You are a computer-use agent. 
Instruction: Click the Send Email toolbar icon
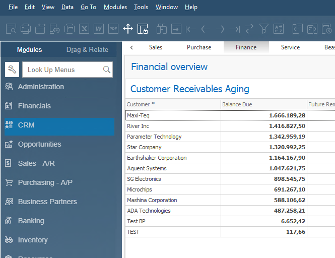click(x=40, y=29)
